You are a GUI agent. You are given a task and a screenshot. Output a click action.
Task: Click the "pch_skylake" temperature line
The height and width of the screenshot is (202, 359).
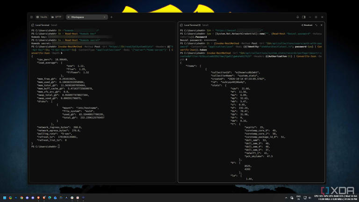tap(258, 157)
